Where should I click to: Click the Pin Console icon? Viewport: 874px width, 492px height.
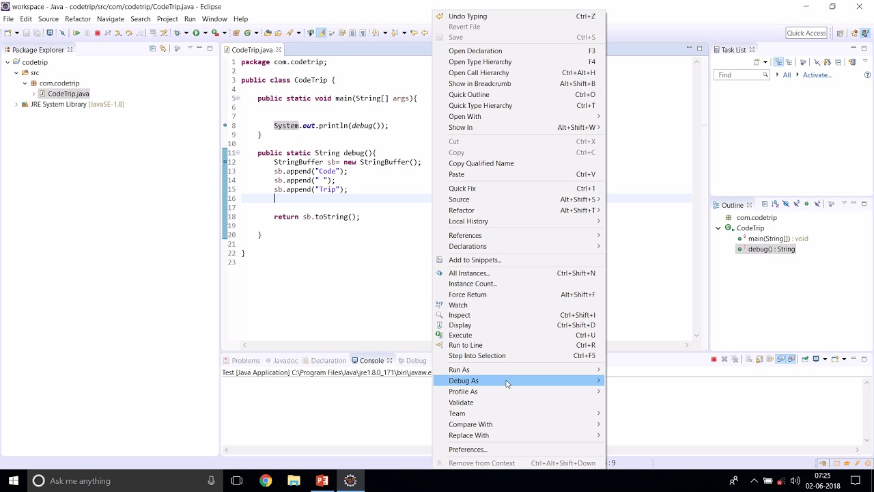(x=805, y=359)
